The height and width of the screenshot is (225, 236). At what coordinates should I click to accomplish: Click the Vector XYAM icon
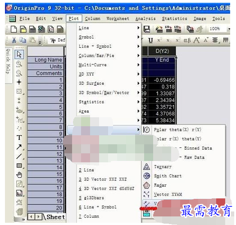146,194
